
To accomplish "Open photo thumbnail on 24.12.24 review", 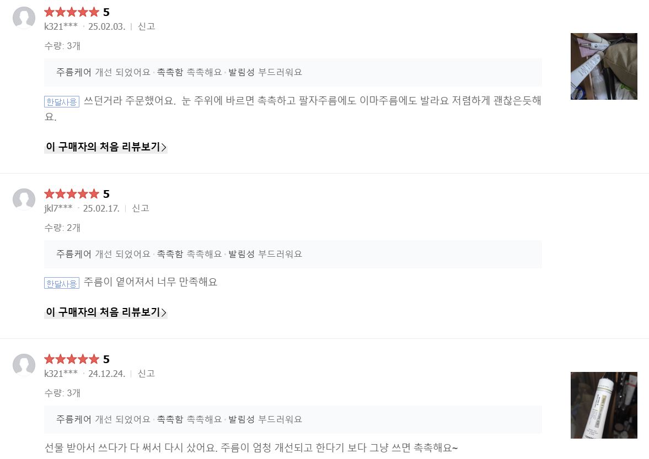I will 604,405.
